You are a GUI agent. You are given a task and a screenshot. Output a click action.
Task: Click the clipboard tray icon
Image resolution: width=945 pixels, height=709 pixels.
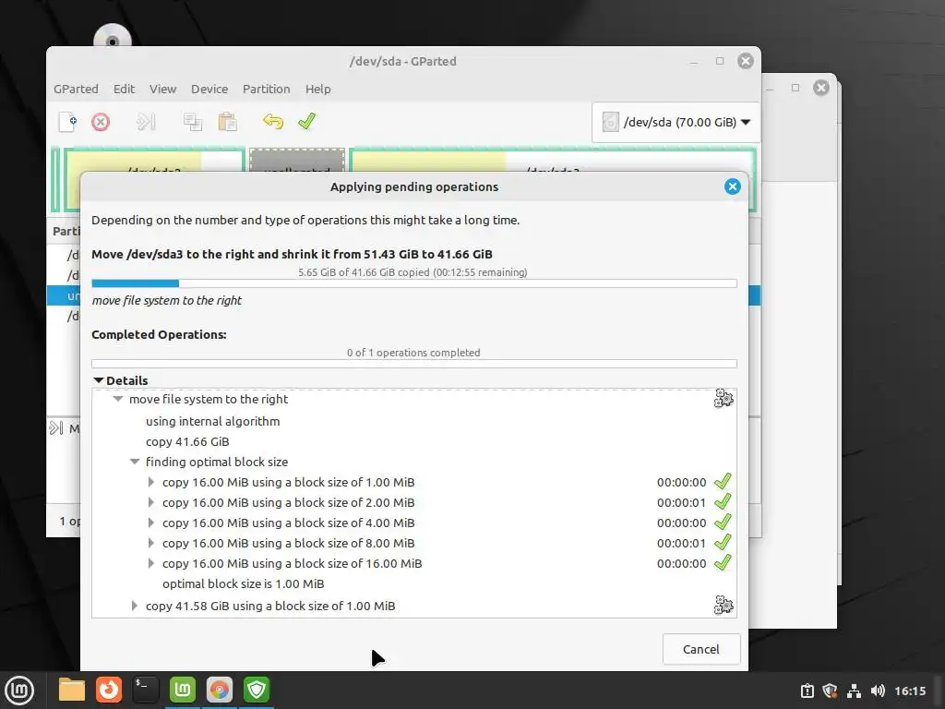(807, 691)
